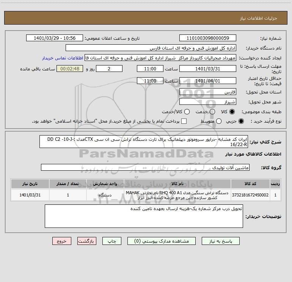Open مشاهده مدارک پیوستی (0) button
This screenshot has height=282, width=292.
pyautogui.click(x=162, y=241)
